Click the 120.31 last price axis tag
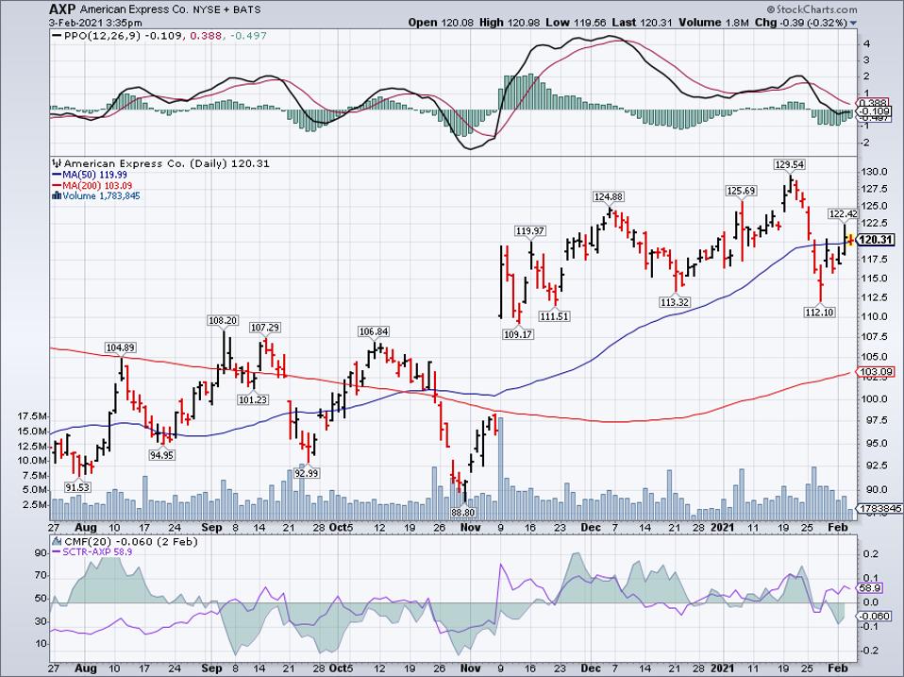The image size is (904, 677). tap(876, 241)
